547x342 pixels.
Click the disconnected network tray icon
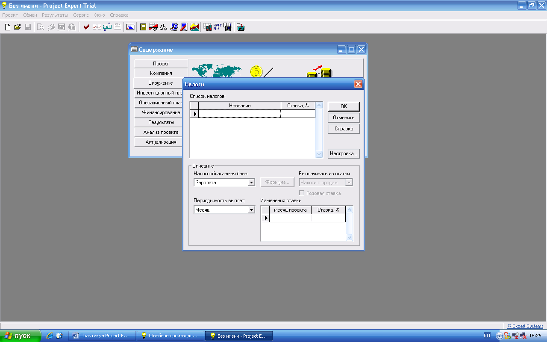[x=523, y=336]
